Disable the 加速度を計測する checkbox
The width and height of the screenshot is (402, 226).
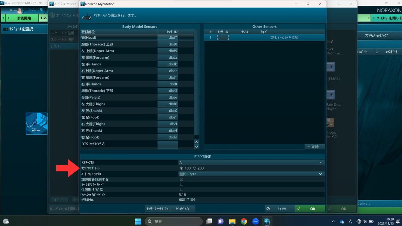click(182, 179)
